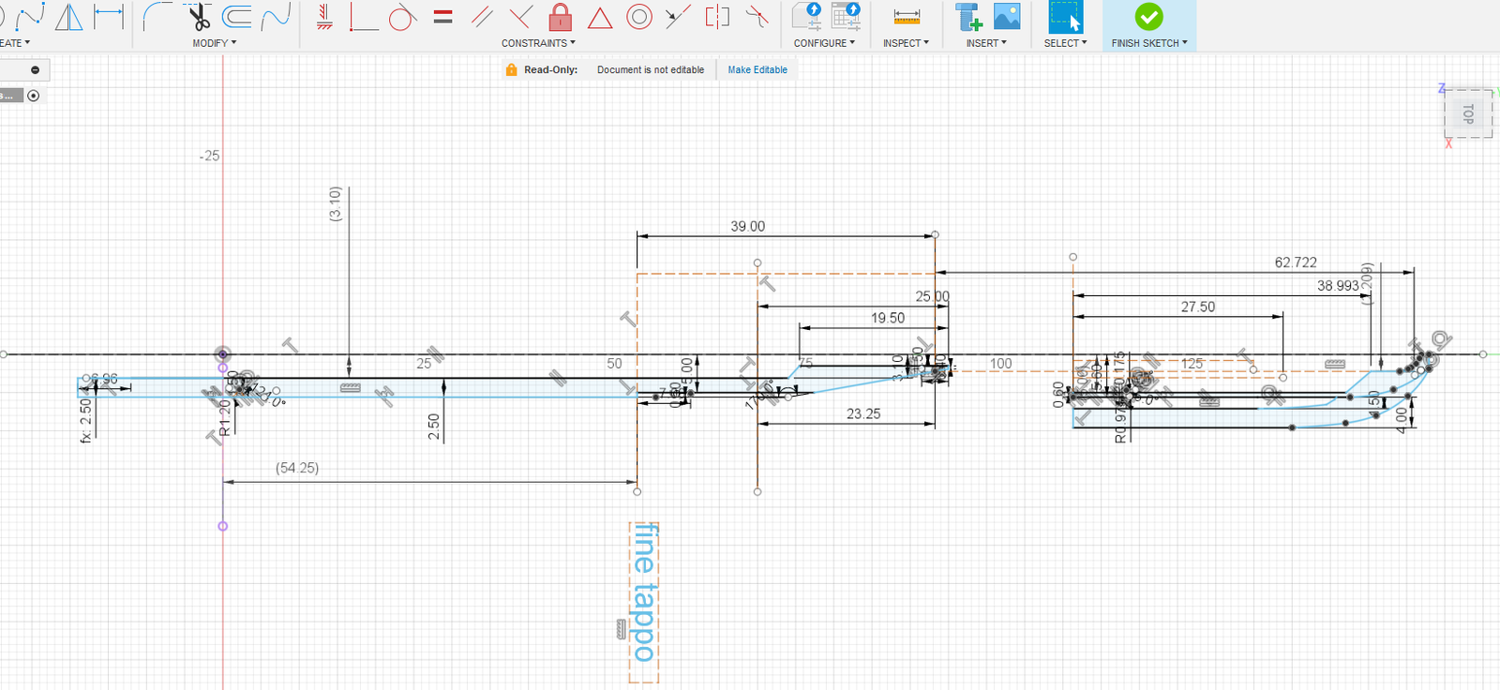
Task: Toggle the activate component radio button
Action: [x=34, y=96]
